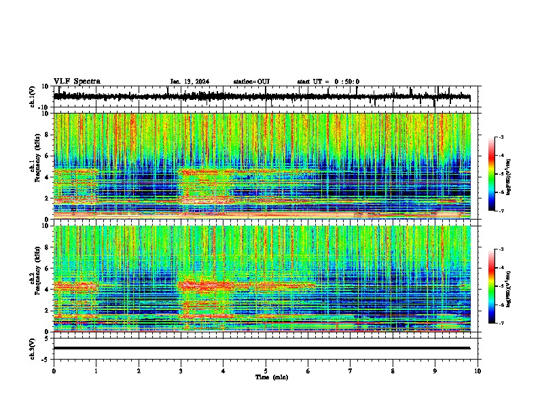This screenshot has height=416, width=538.
Task: Click the "-6" label on ch.2 color bar
Action: point(501,305)
